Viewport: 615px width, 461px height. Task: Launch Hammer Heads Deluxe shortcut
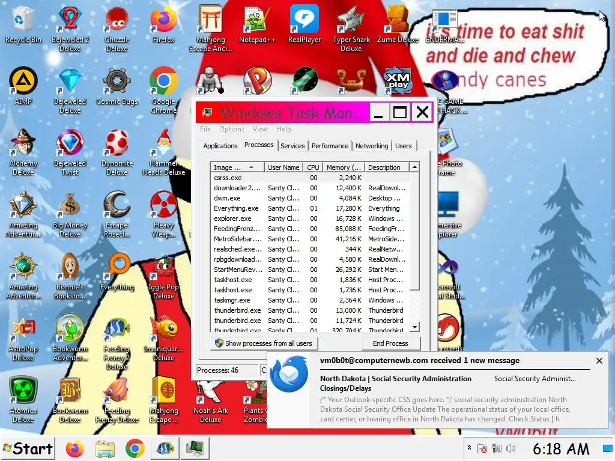pos(163,151)
